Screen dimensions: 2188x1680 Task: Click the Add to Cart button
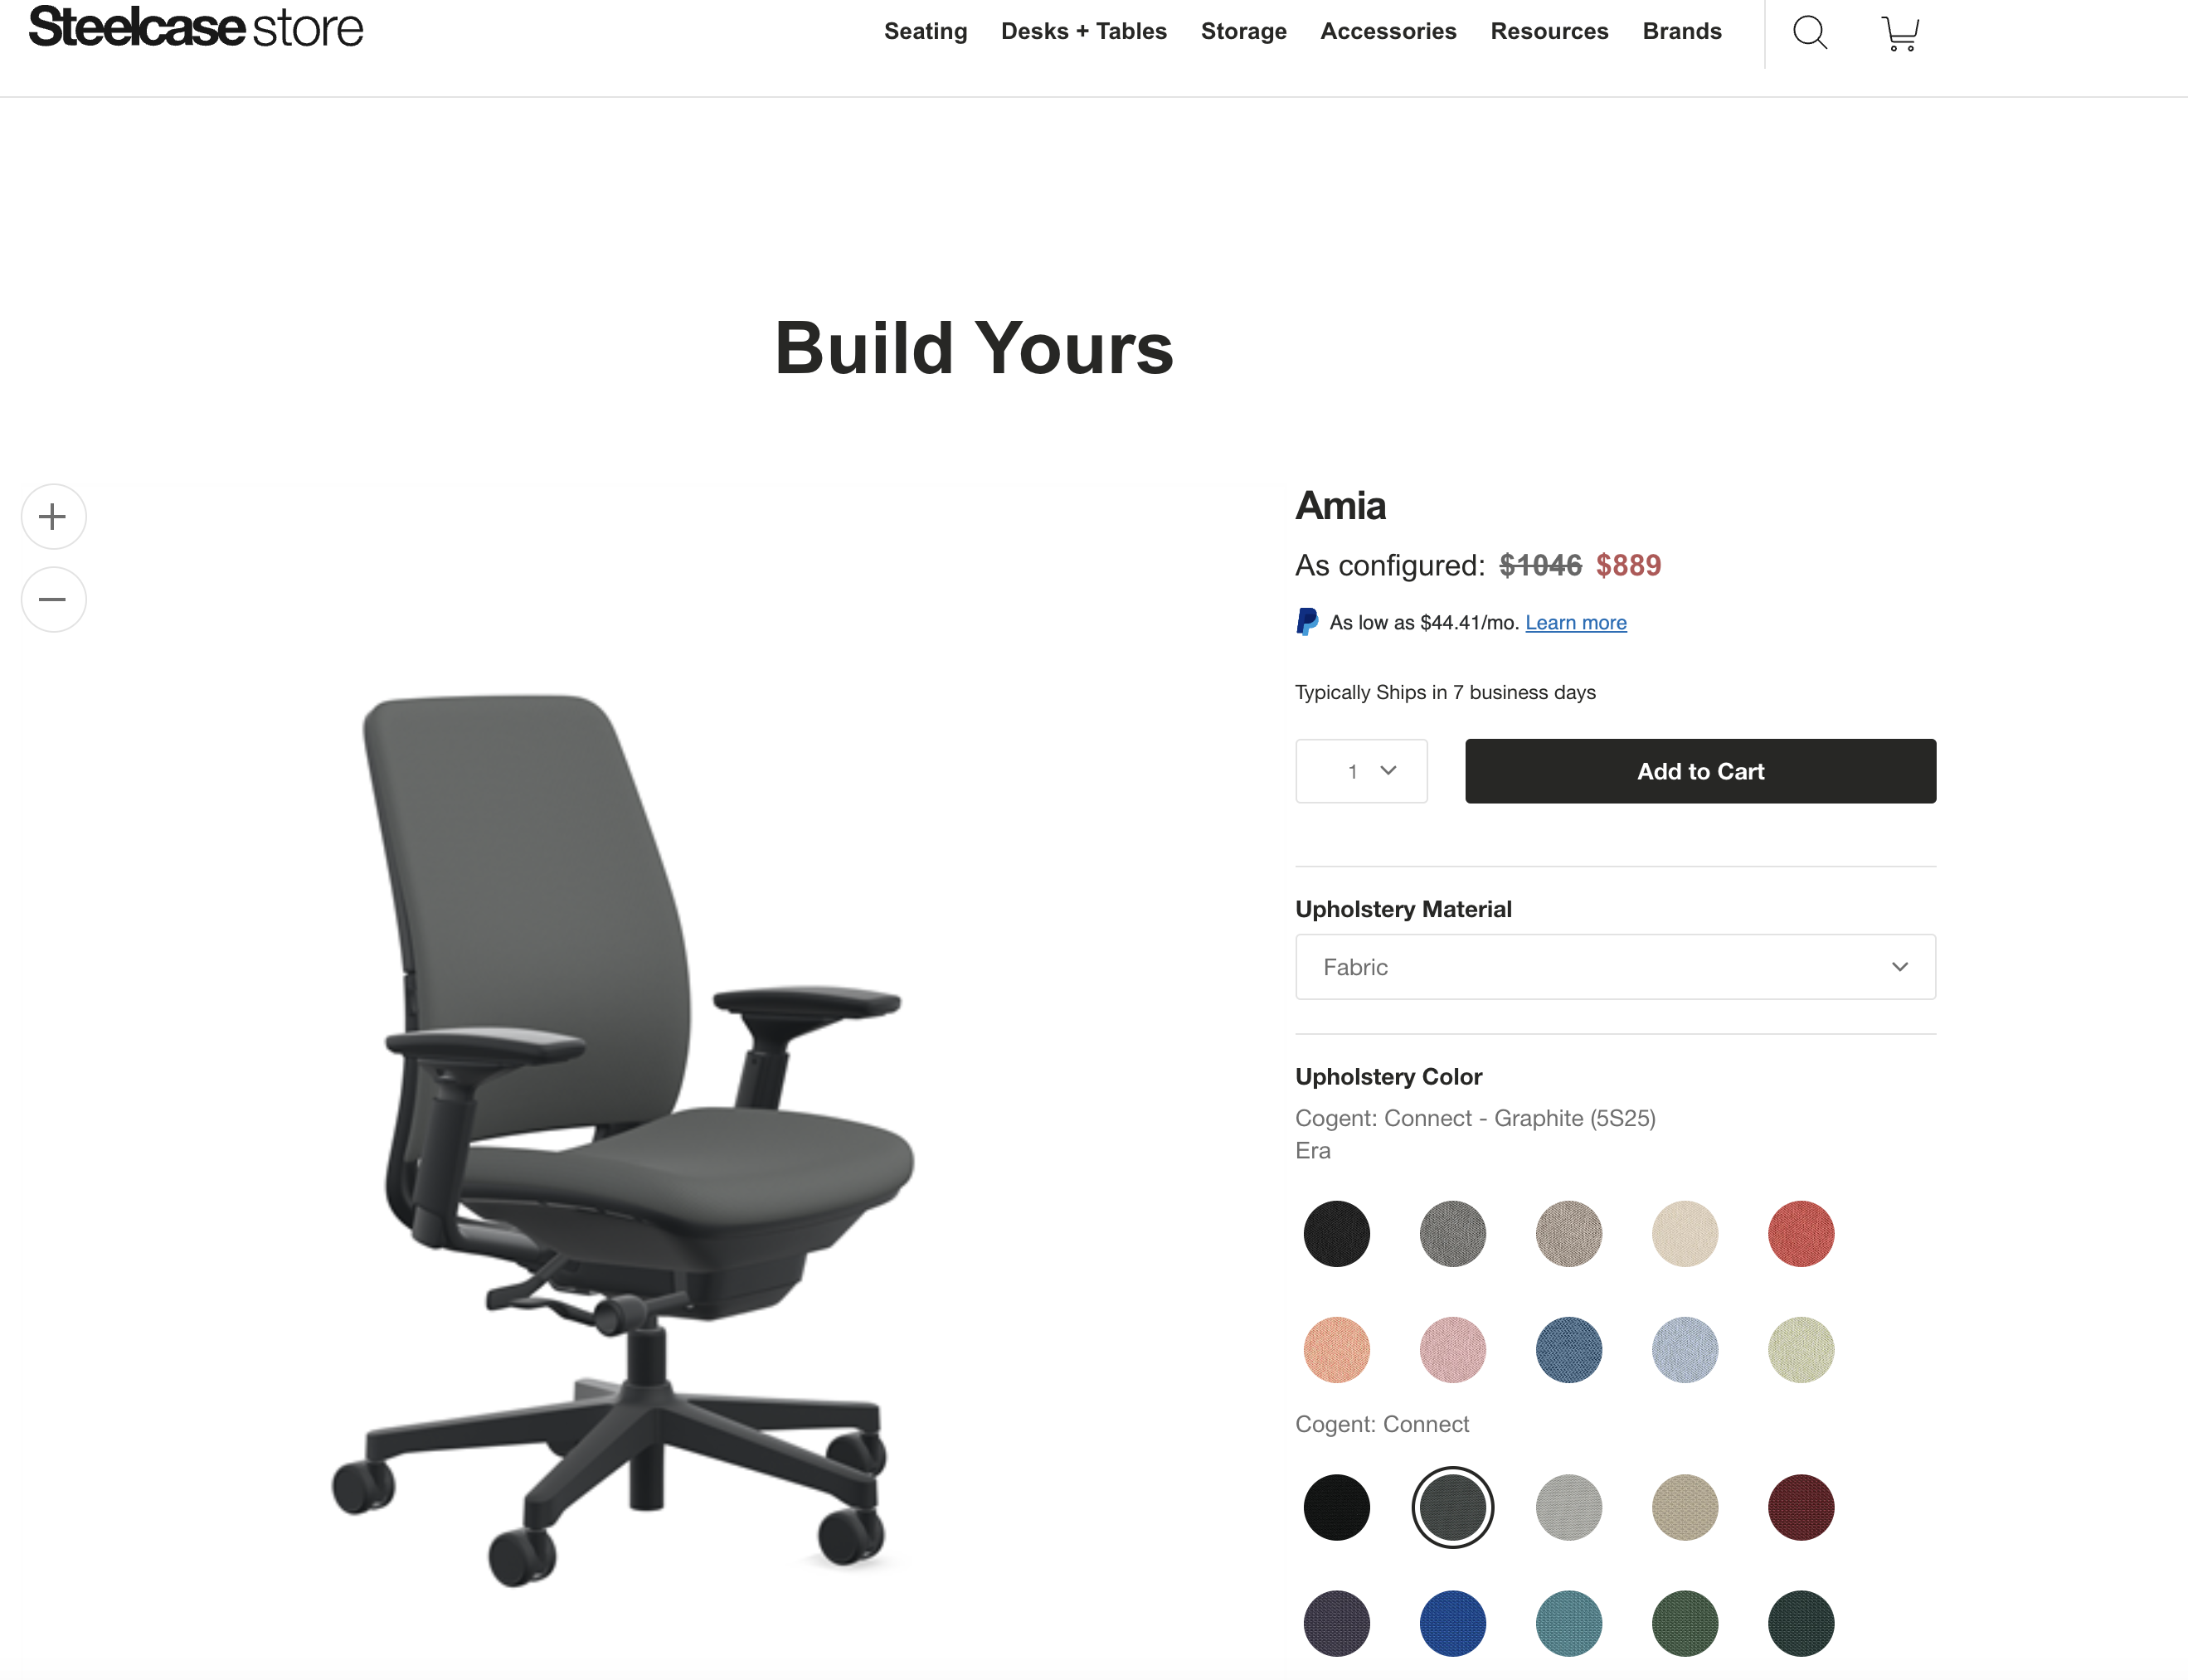click(1700, 771)
